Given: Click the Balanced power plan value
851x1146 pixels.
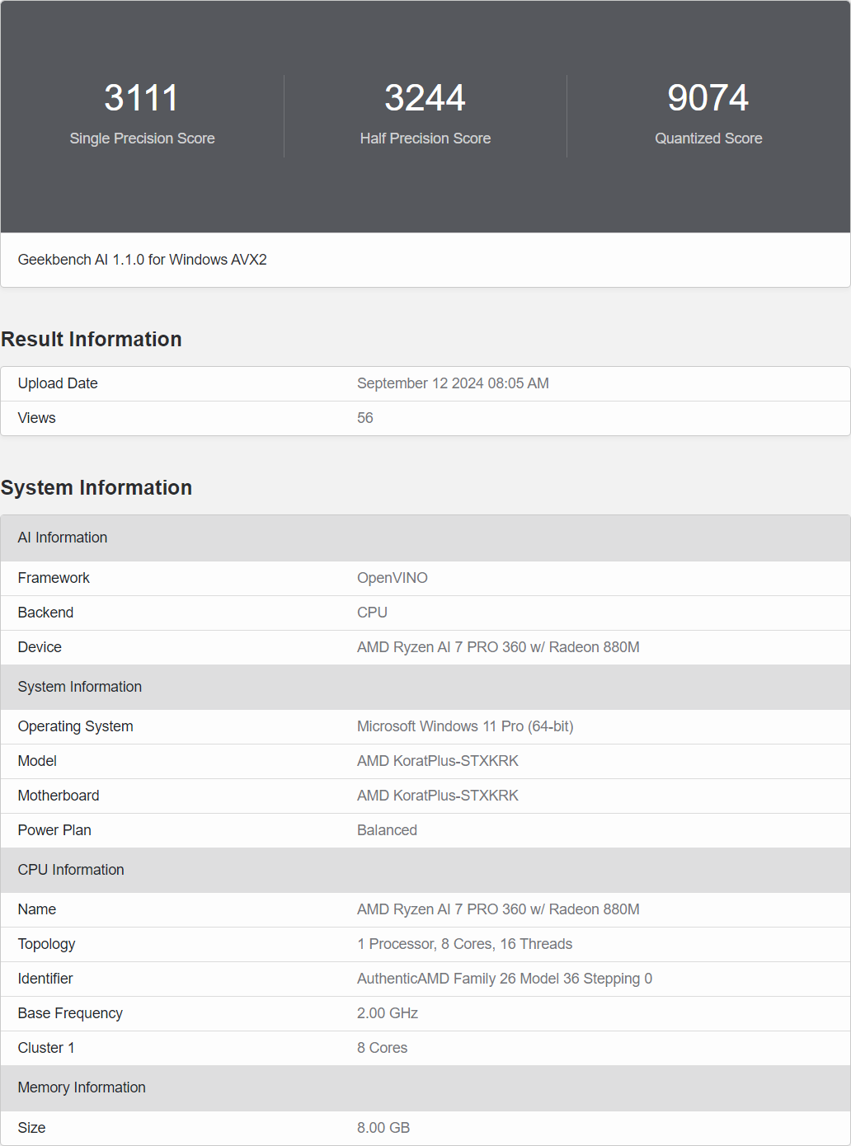Looking at the screenshot, I should 387,830.
